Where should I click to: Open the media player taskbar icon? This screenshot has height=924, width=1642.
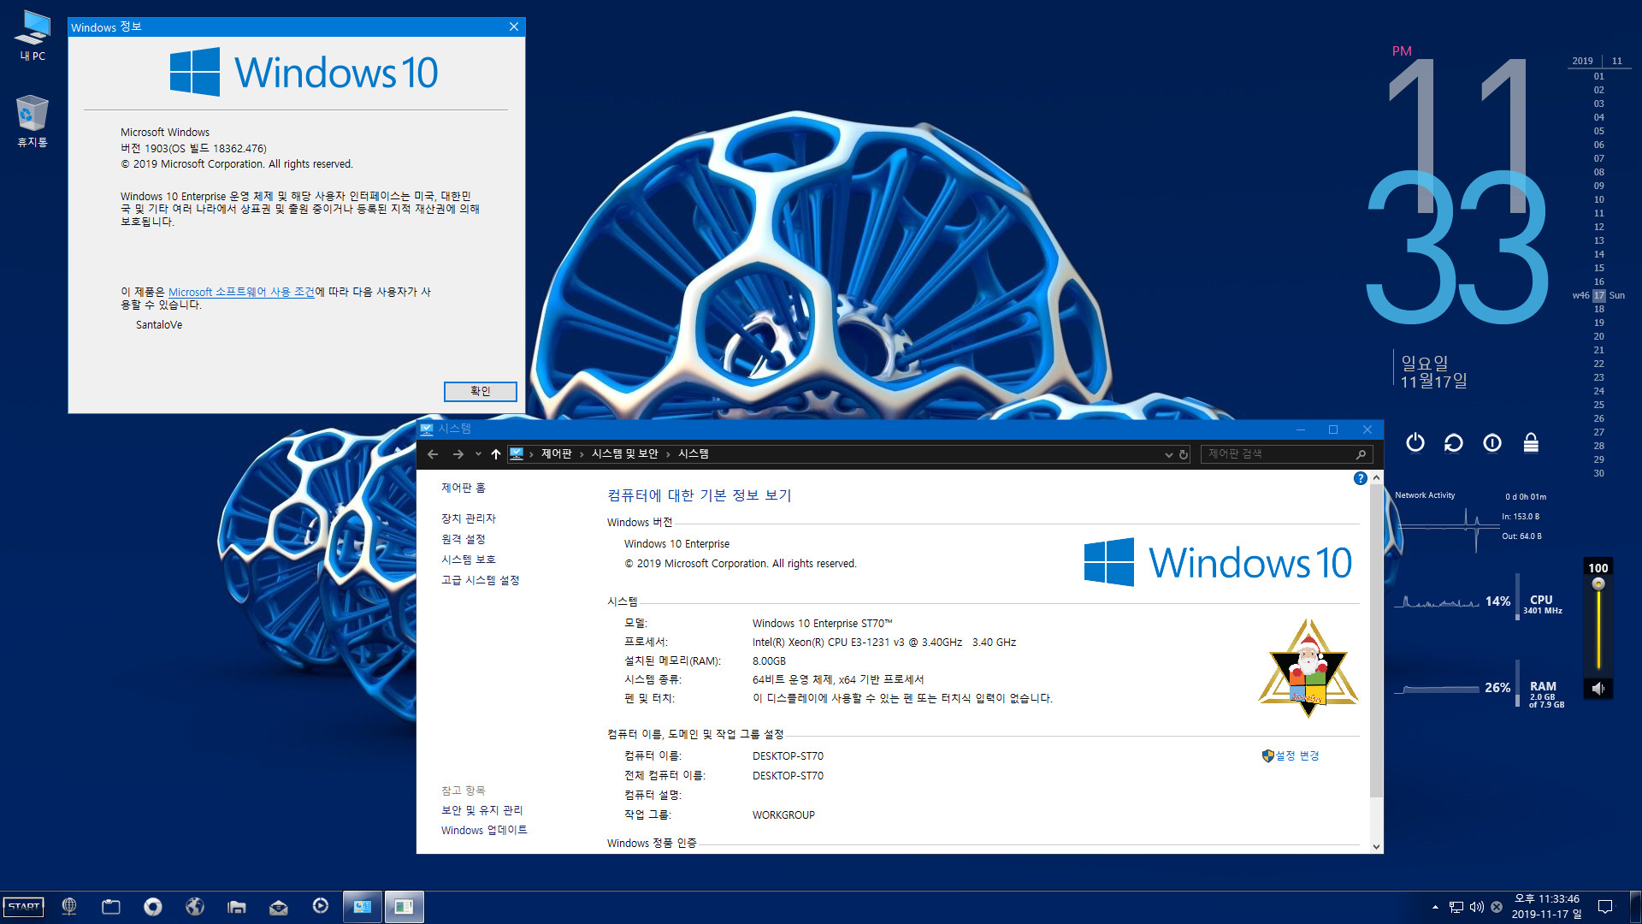pos(321,906)
